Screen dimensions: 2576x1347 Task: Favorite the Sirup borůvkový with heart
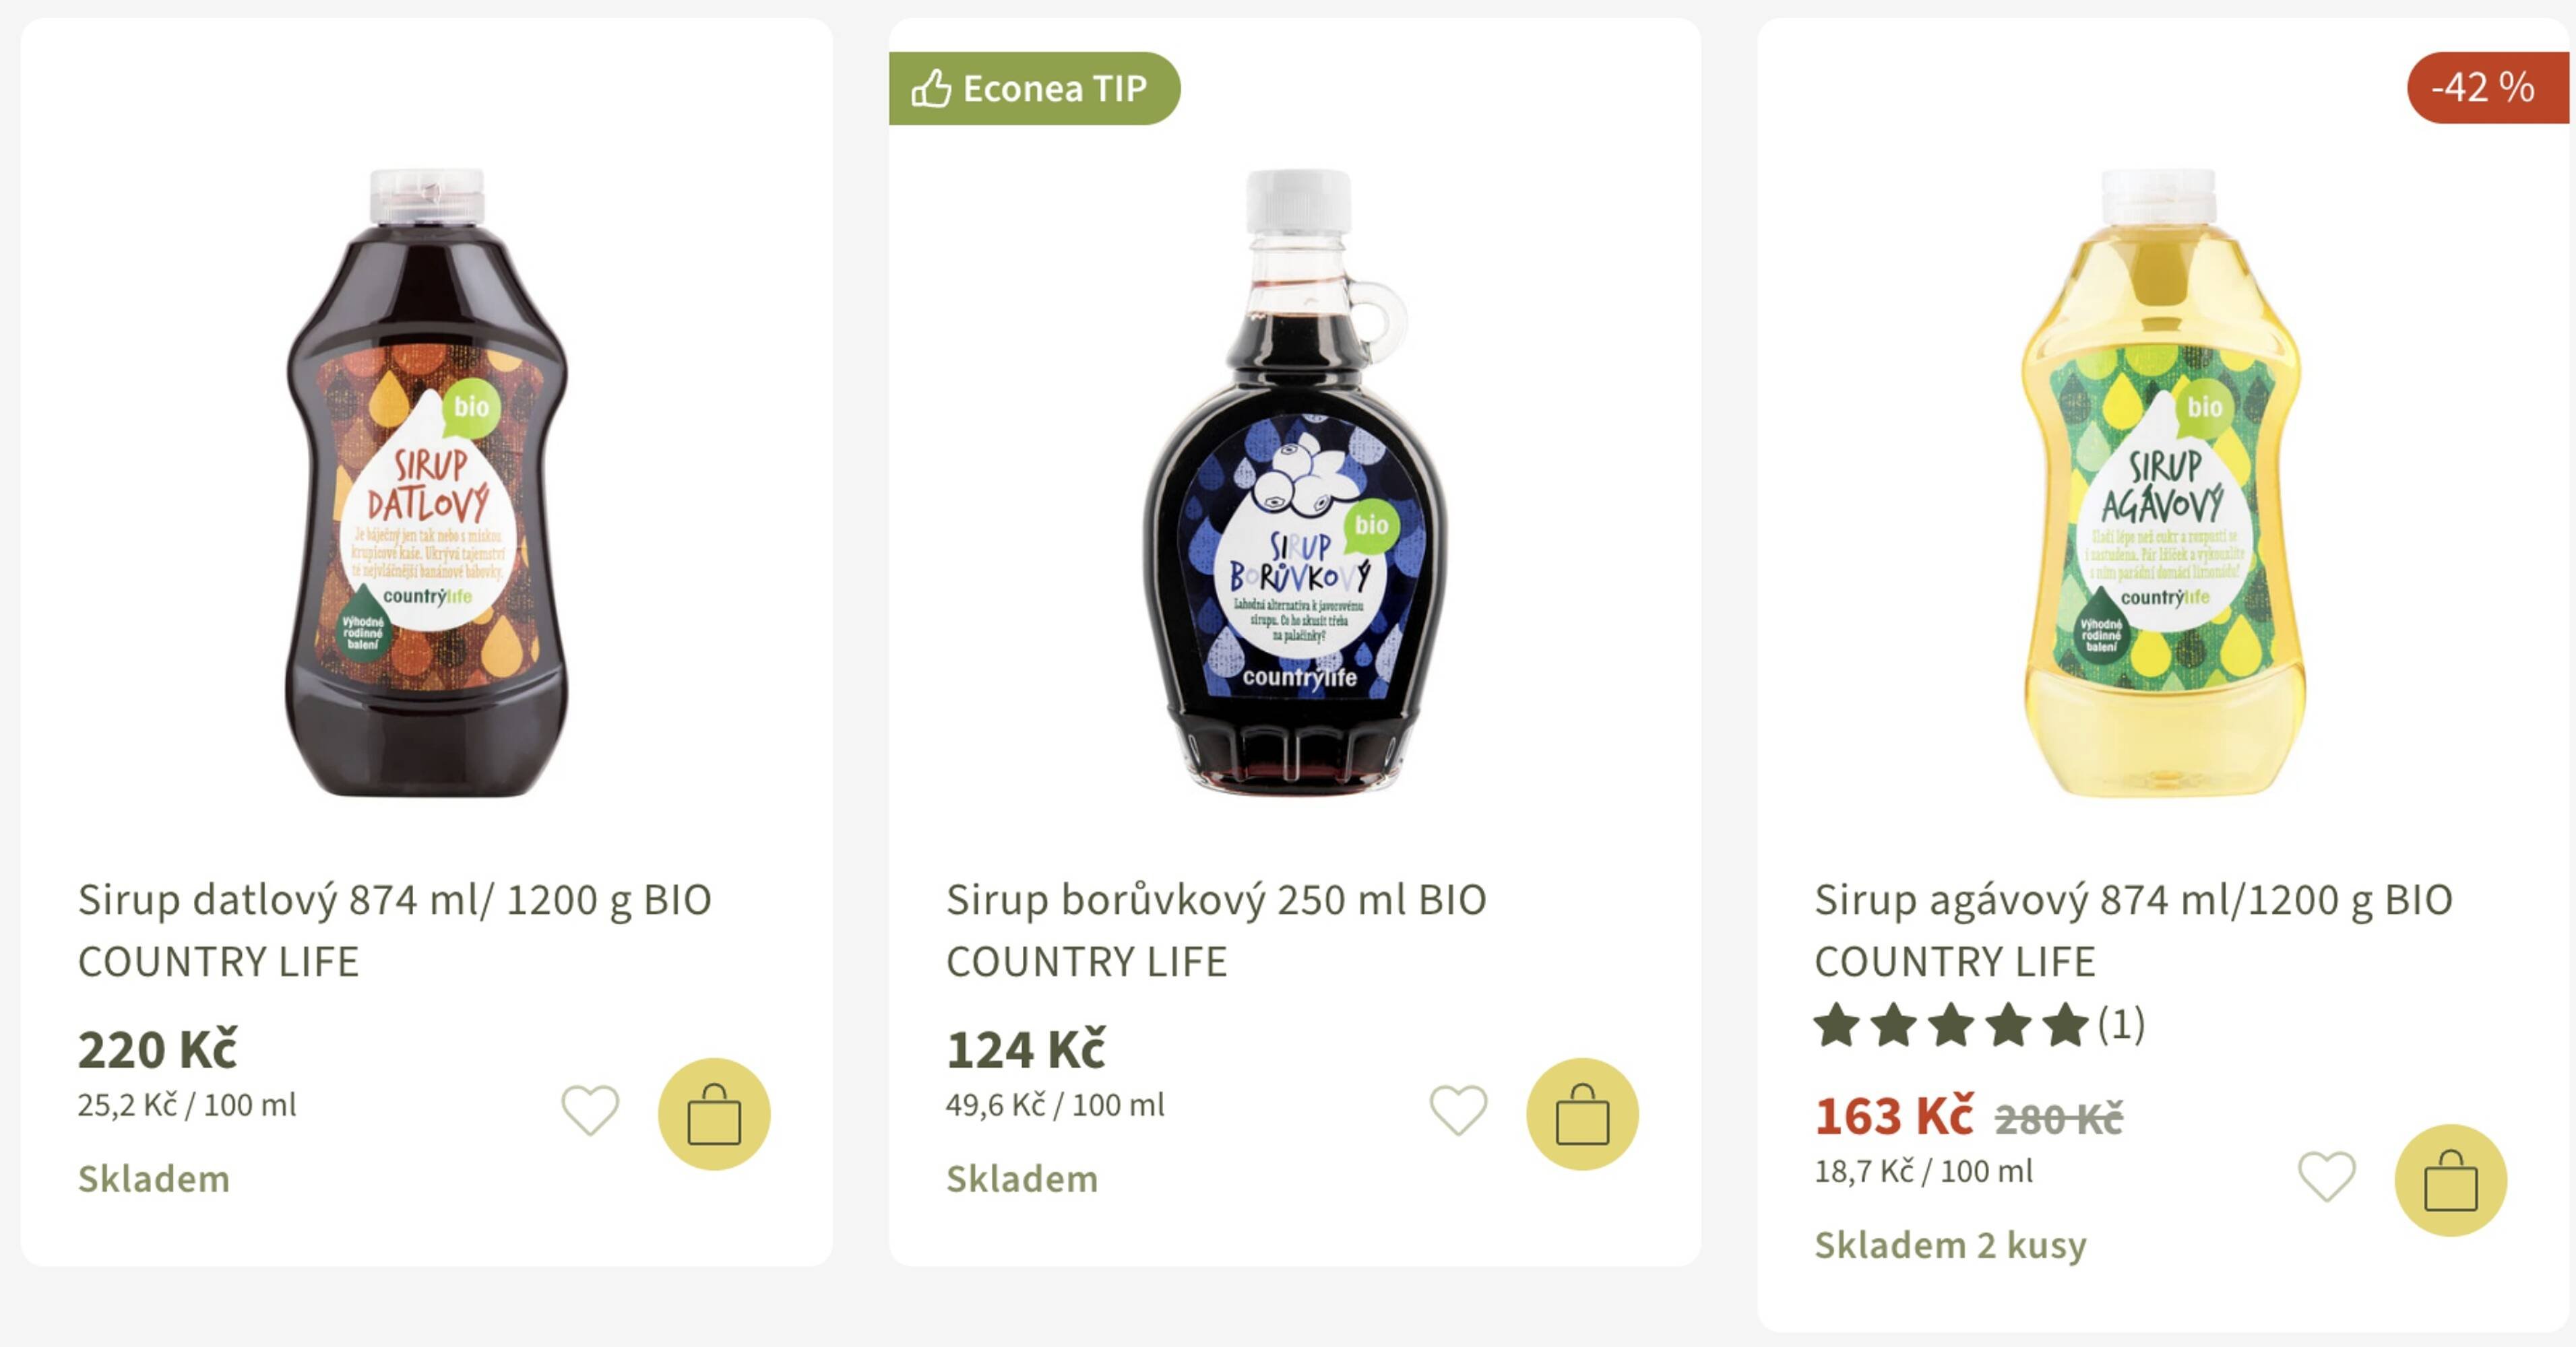point(1458,1110)
